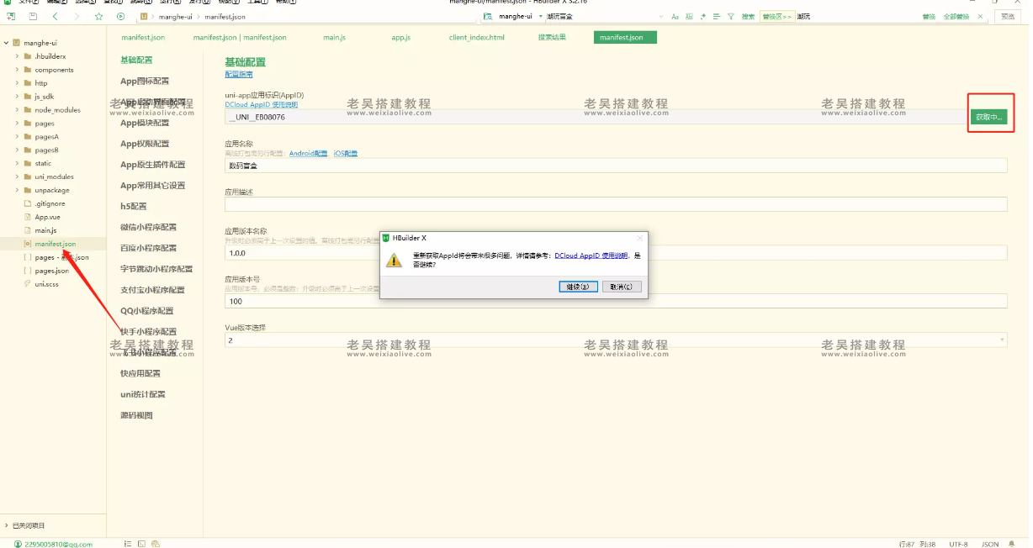
Task: Expand the components folder
Action: pyautogui.click(x=17, y=70)
